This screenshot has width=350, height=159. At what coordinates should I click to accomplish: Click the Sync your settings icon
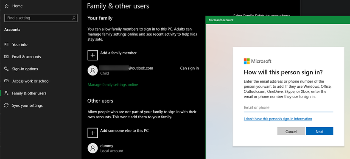pos(6,105)
